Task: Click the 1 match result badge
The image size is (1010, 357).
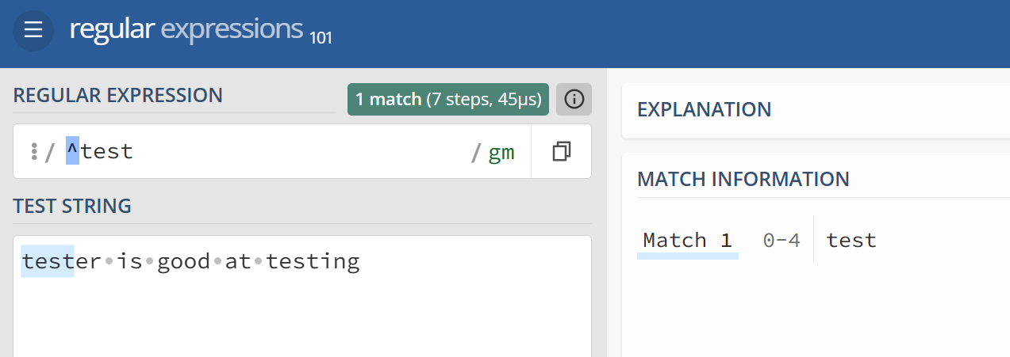Action: tap(448, 99)
